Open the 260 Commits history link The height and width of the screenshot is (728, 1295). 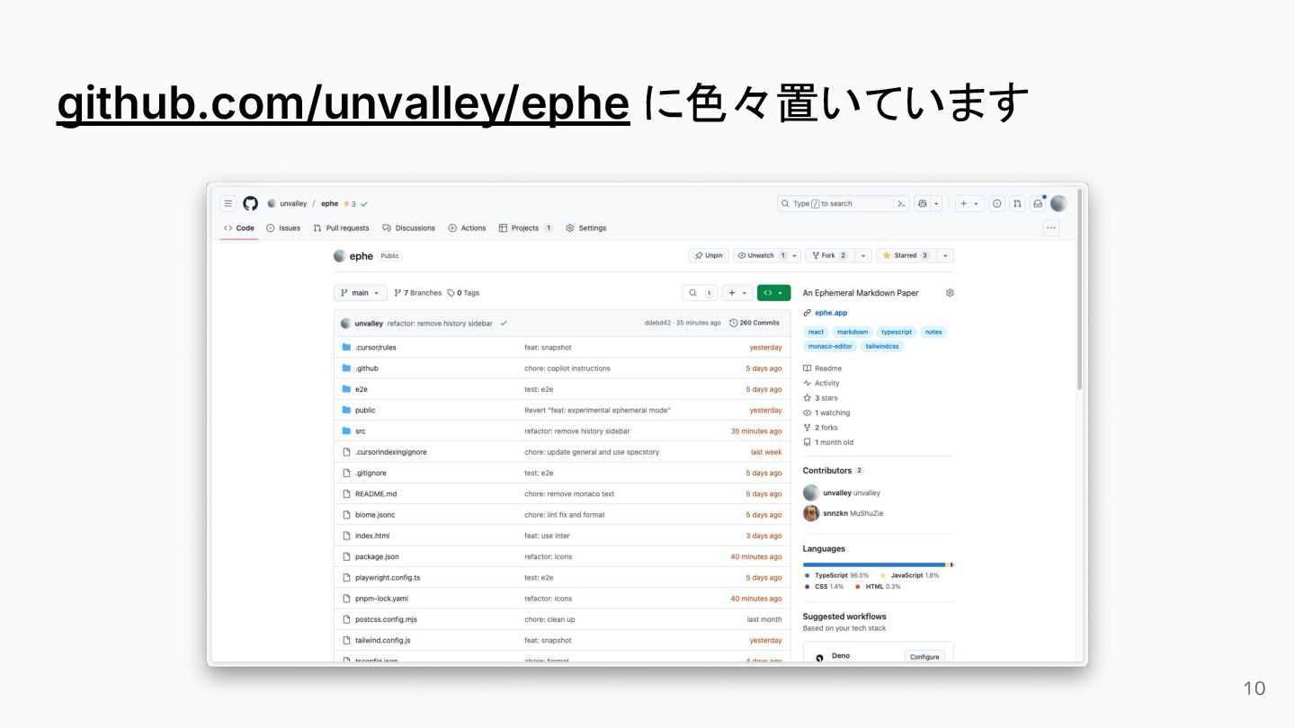pos(754,323)
